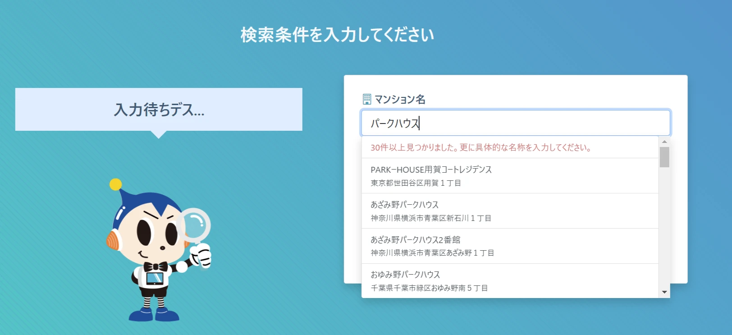Click scrollbar down arrow in suggestion list
The width and height of the screenshot is (732, 335).
pyautogui.click(x=664, y=292)
